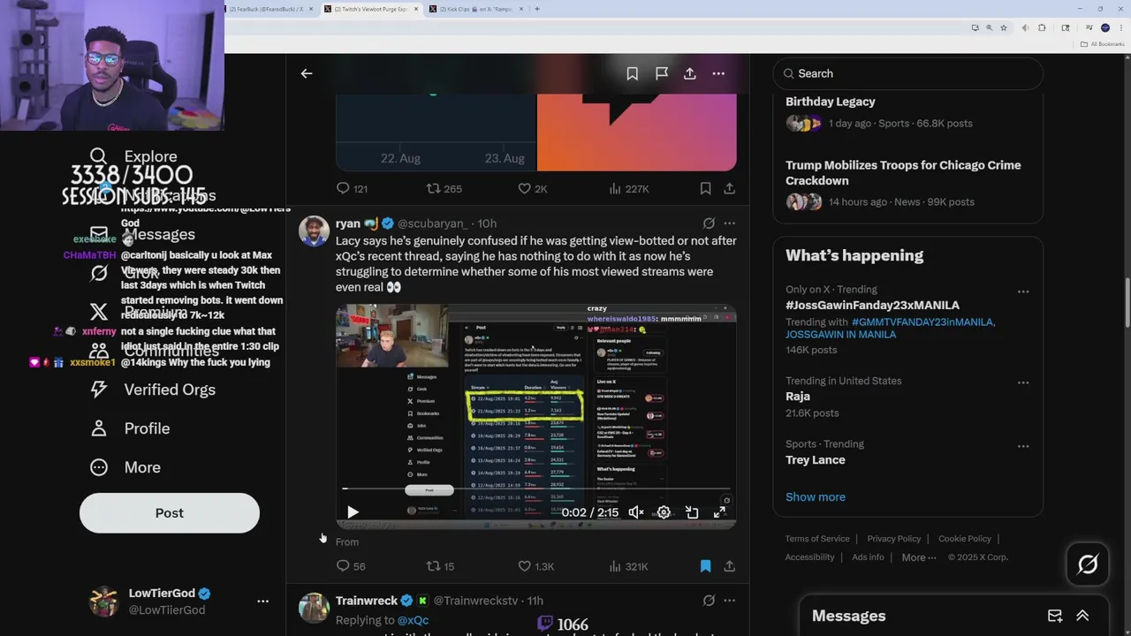
Task: Enter fullscreen on the video
Action: click(x=720, y=512)
